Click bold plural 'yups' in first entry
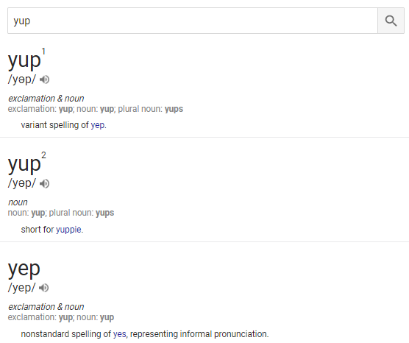The image size is (409, 343). tap(174, 109)
